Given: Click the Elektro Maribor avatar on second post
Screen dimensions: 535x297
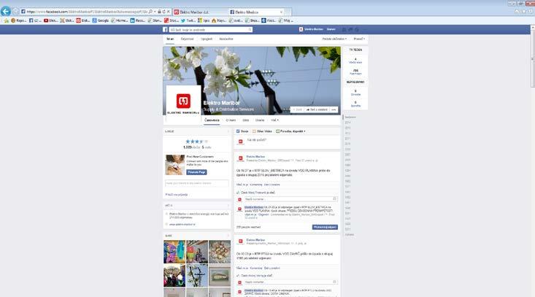Looking at the screenshot, I should click(241, 242).
